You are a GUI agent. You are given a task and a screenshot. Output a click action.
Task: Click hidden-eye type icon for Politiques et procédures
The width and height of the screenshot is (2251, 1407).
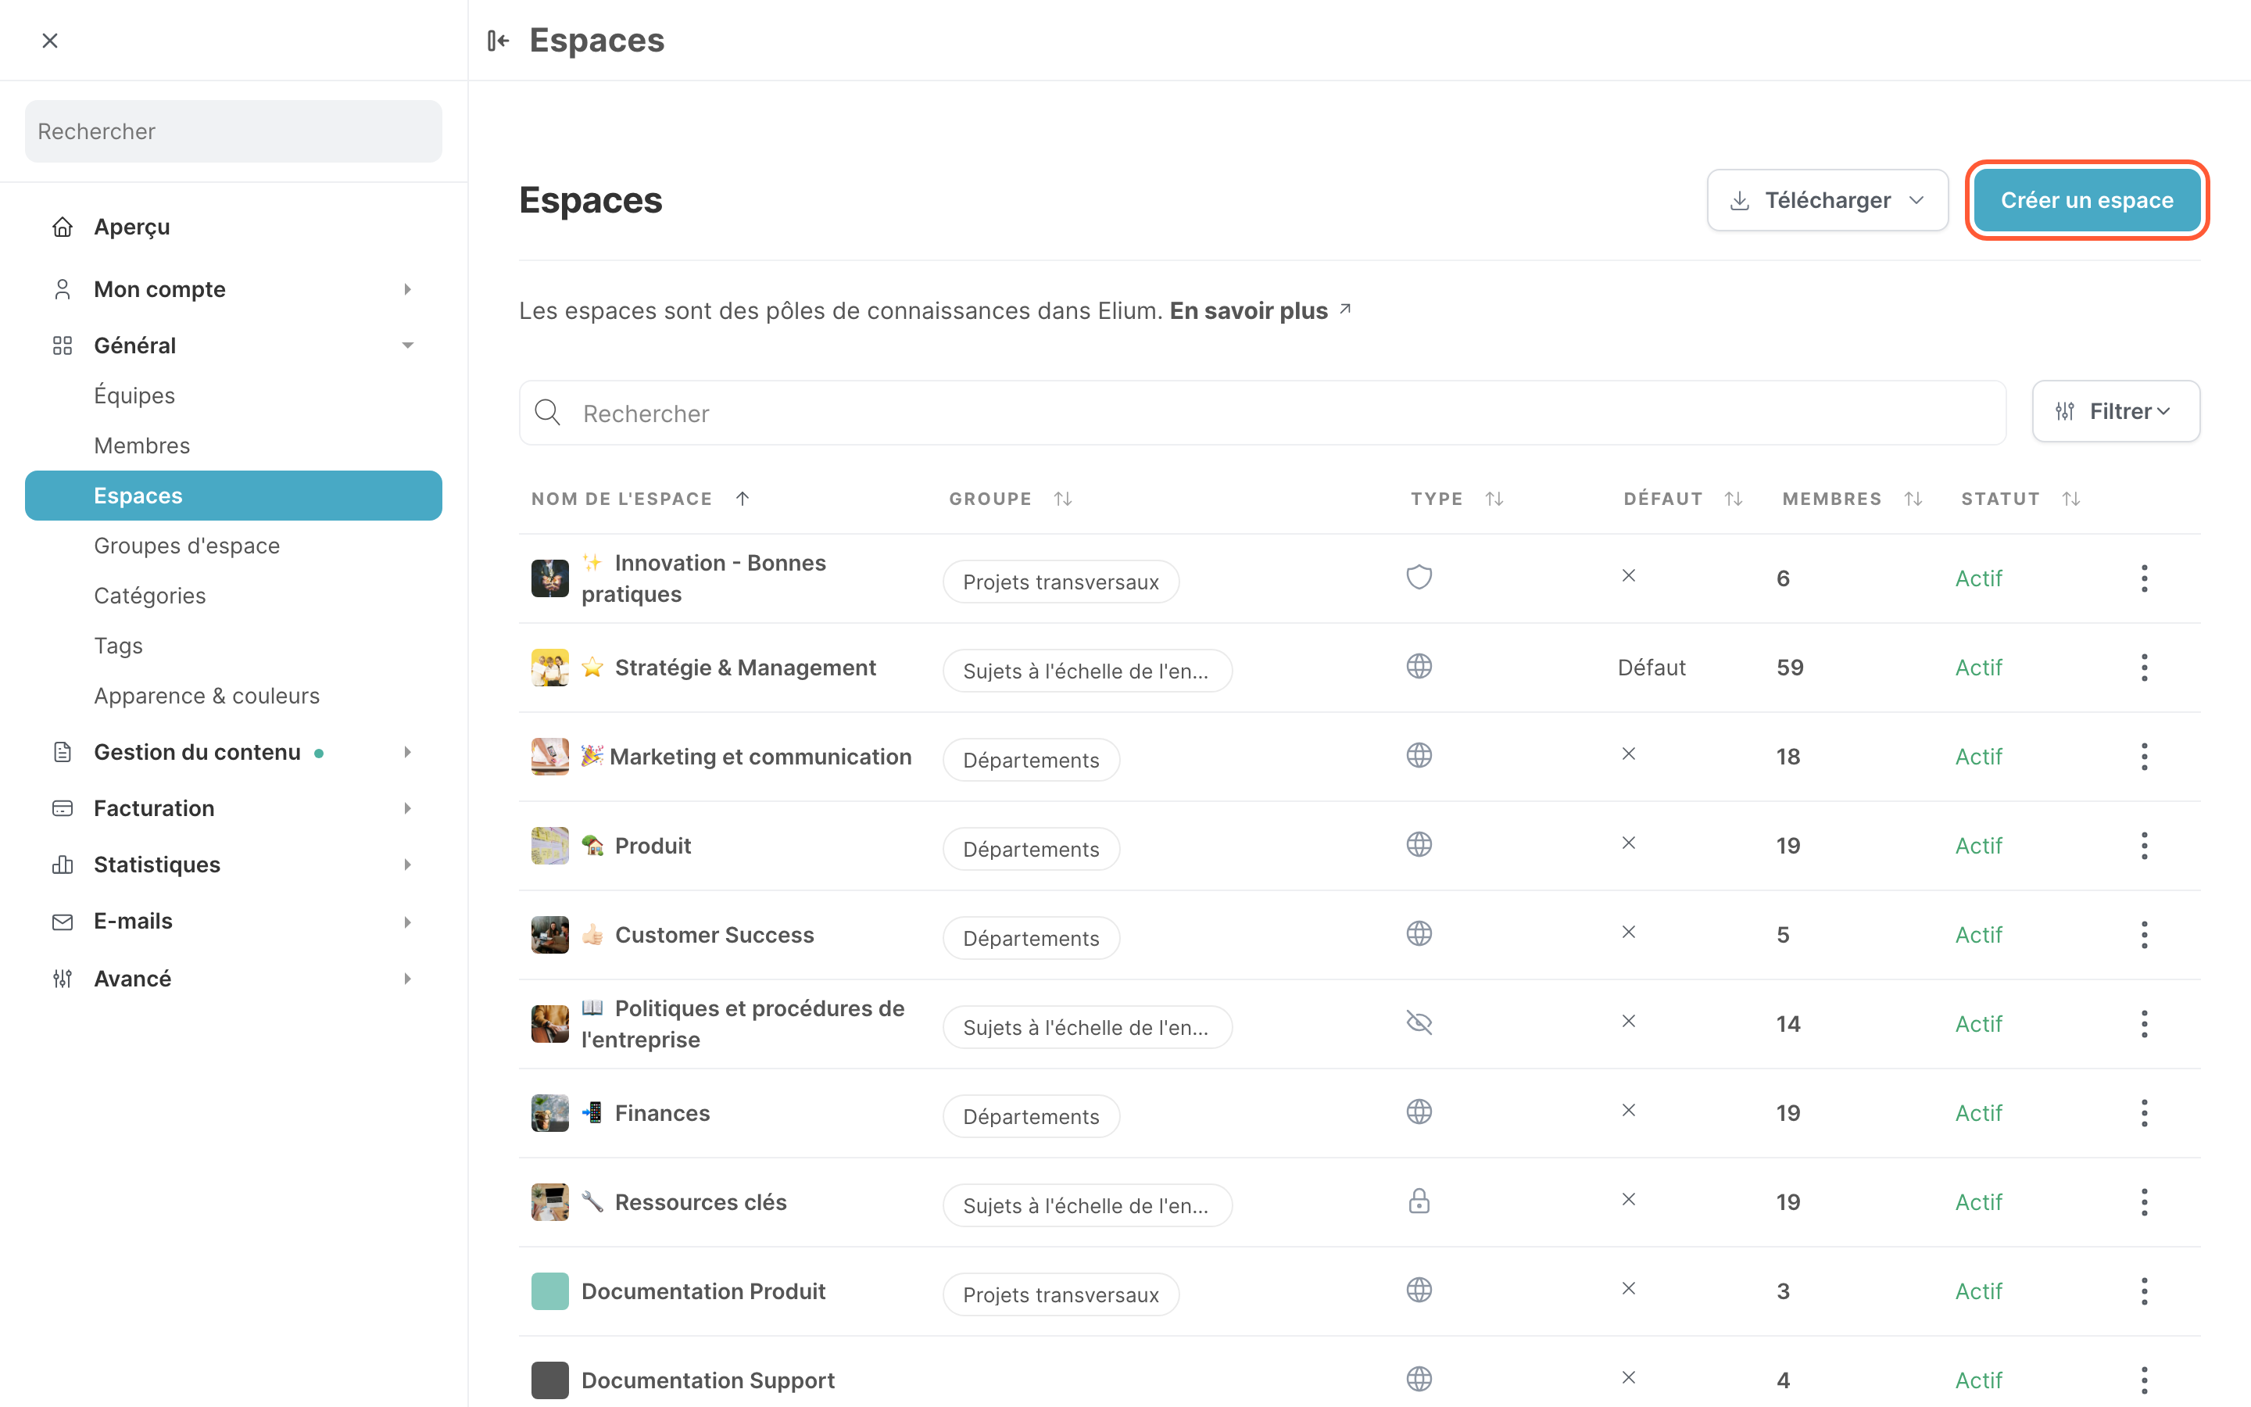(1419, 1022)
